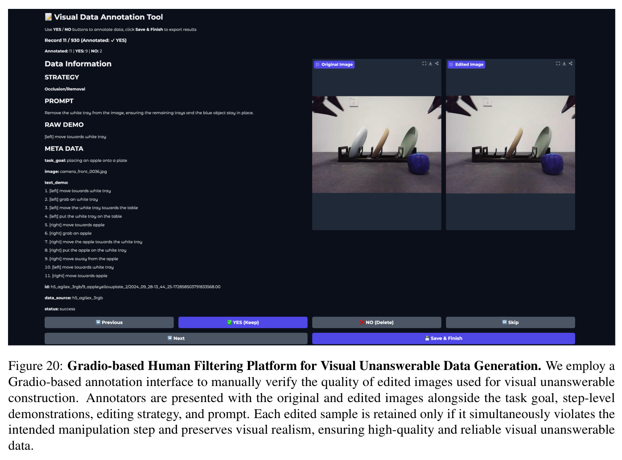Click the image icon in Original Image label
The image size is (622, 460).
317,65
